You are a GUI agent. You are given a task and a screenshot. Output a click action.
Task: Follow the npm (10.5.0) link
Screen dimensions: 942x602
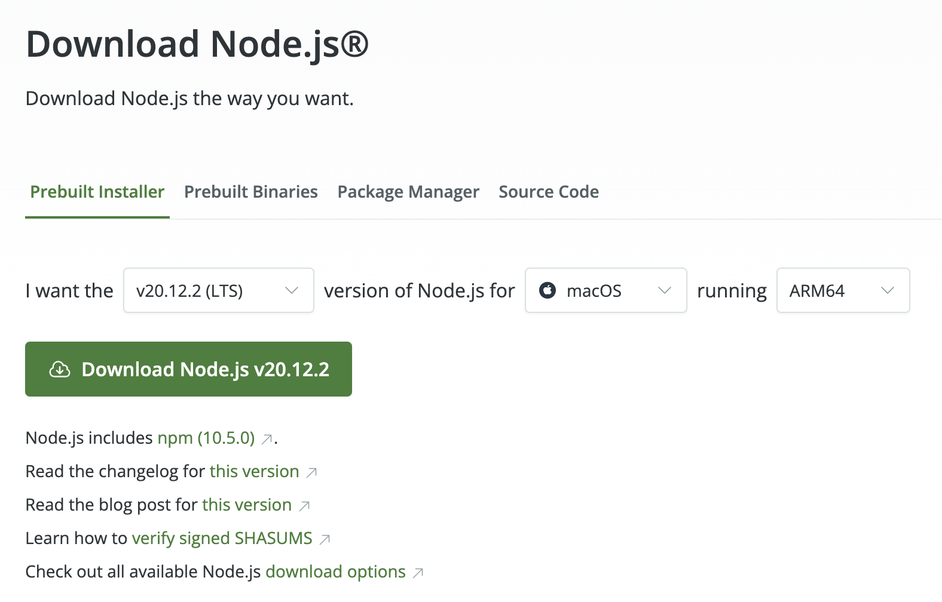point(206,438)
